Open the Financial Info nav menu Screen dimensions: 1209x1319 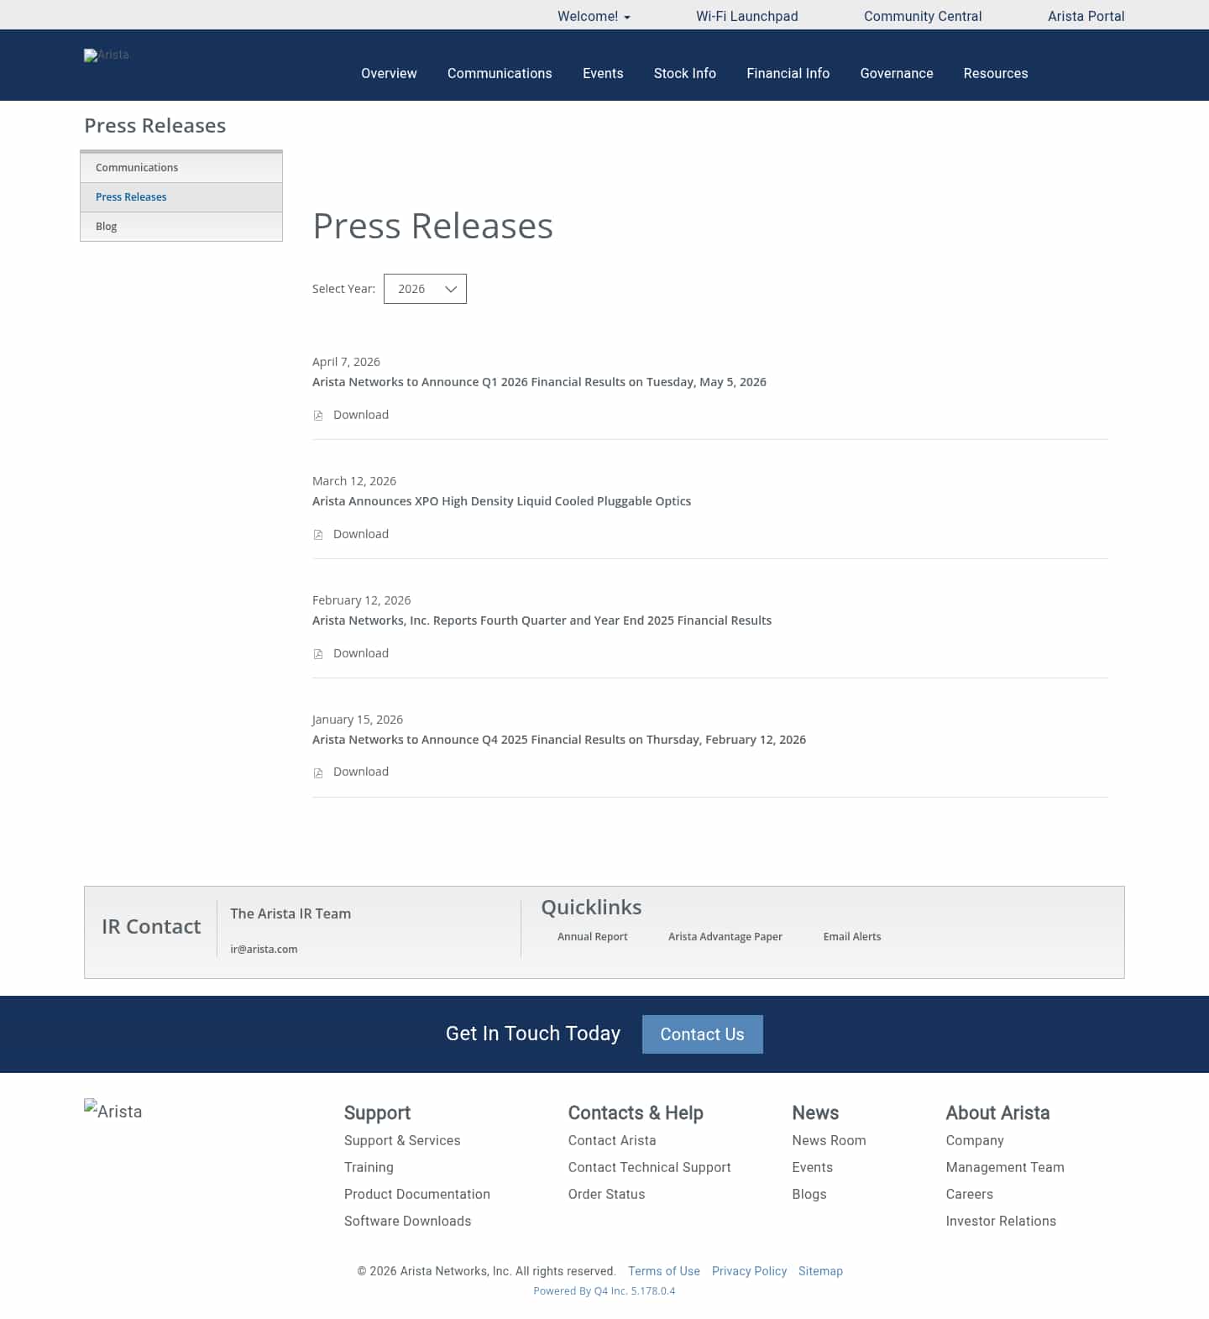(788, 73)
